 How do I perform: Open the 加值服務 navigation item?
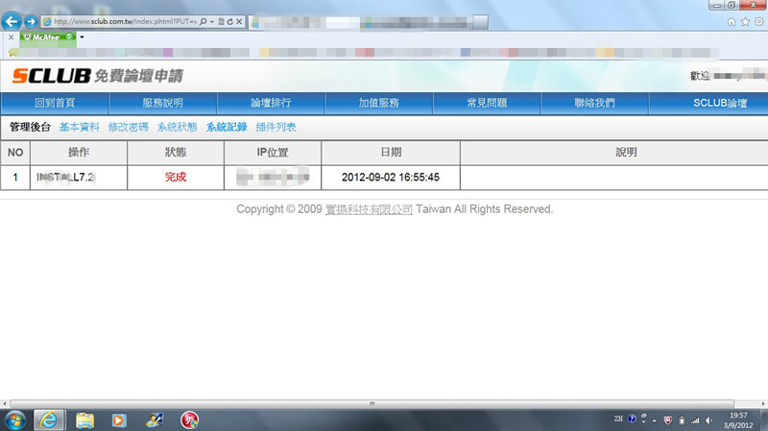(x=378, y=103)
